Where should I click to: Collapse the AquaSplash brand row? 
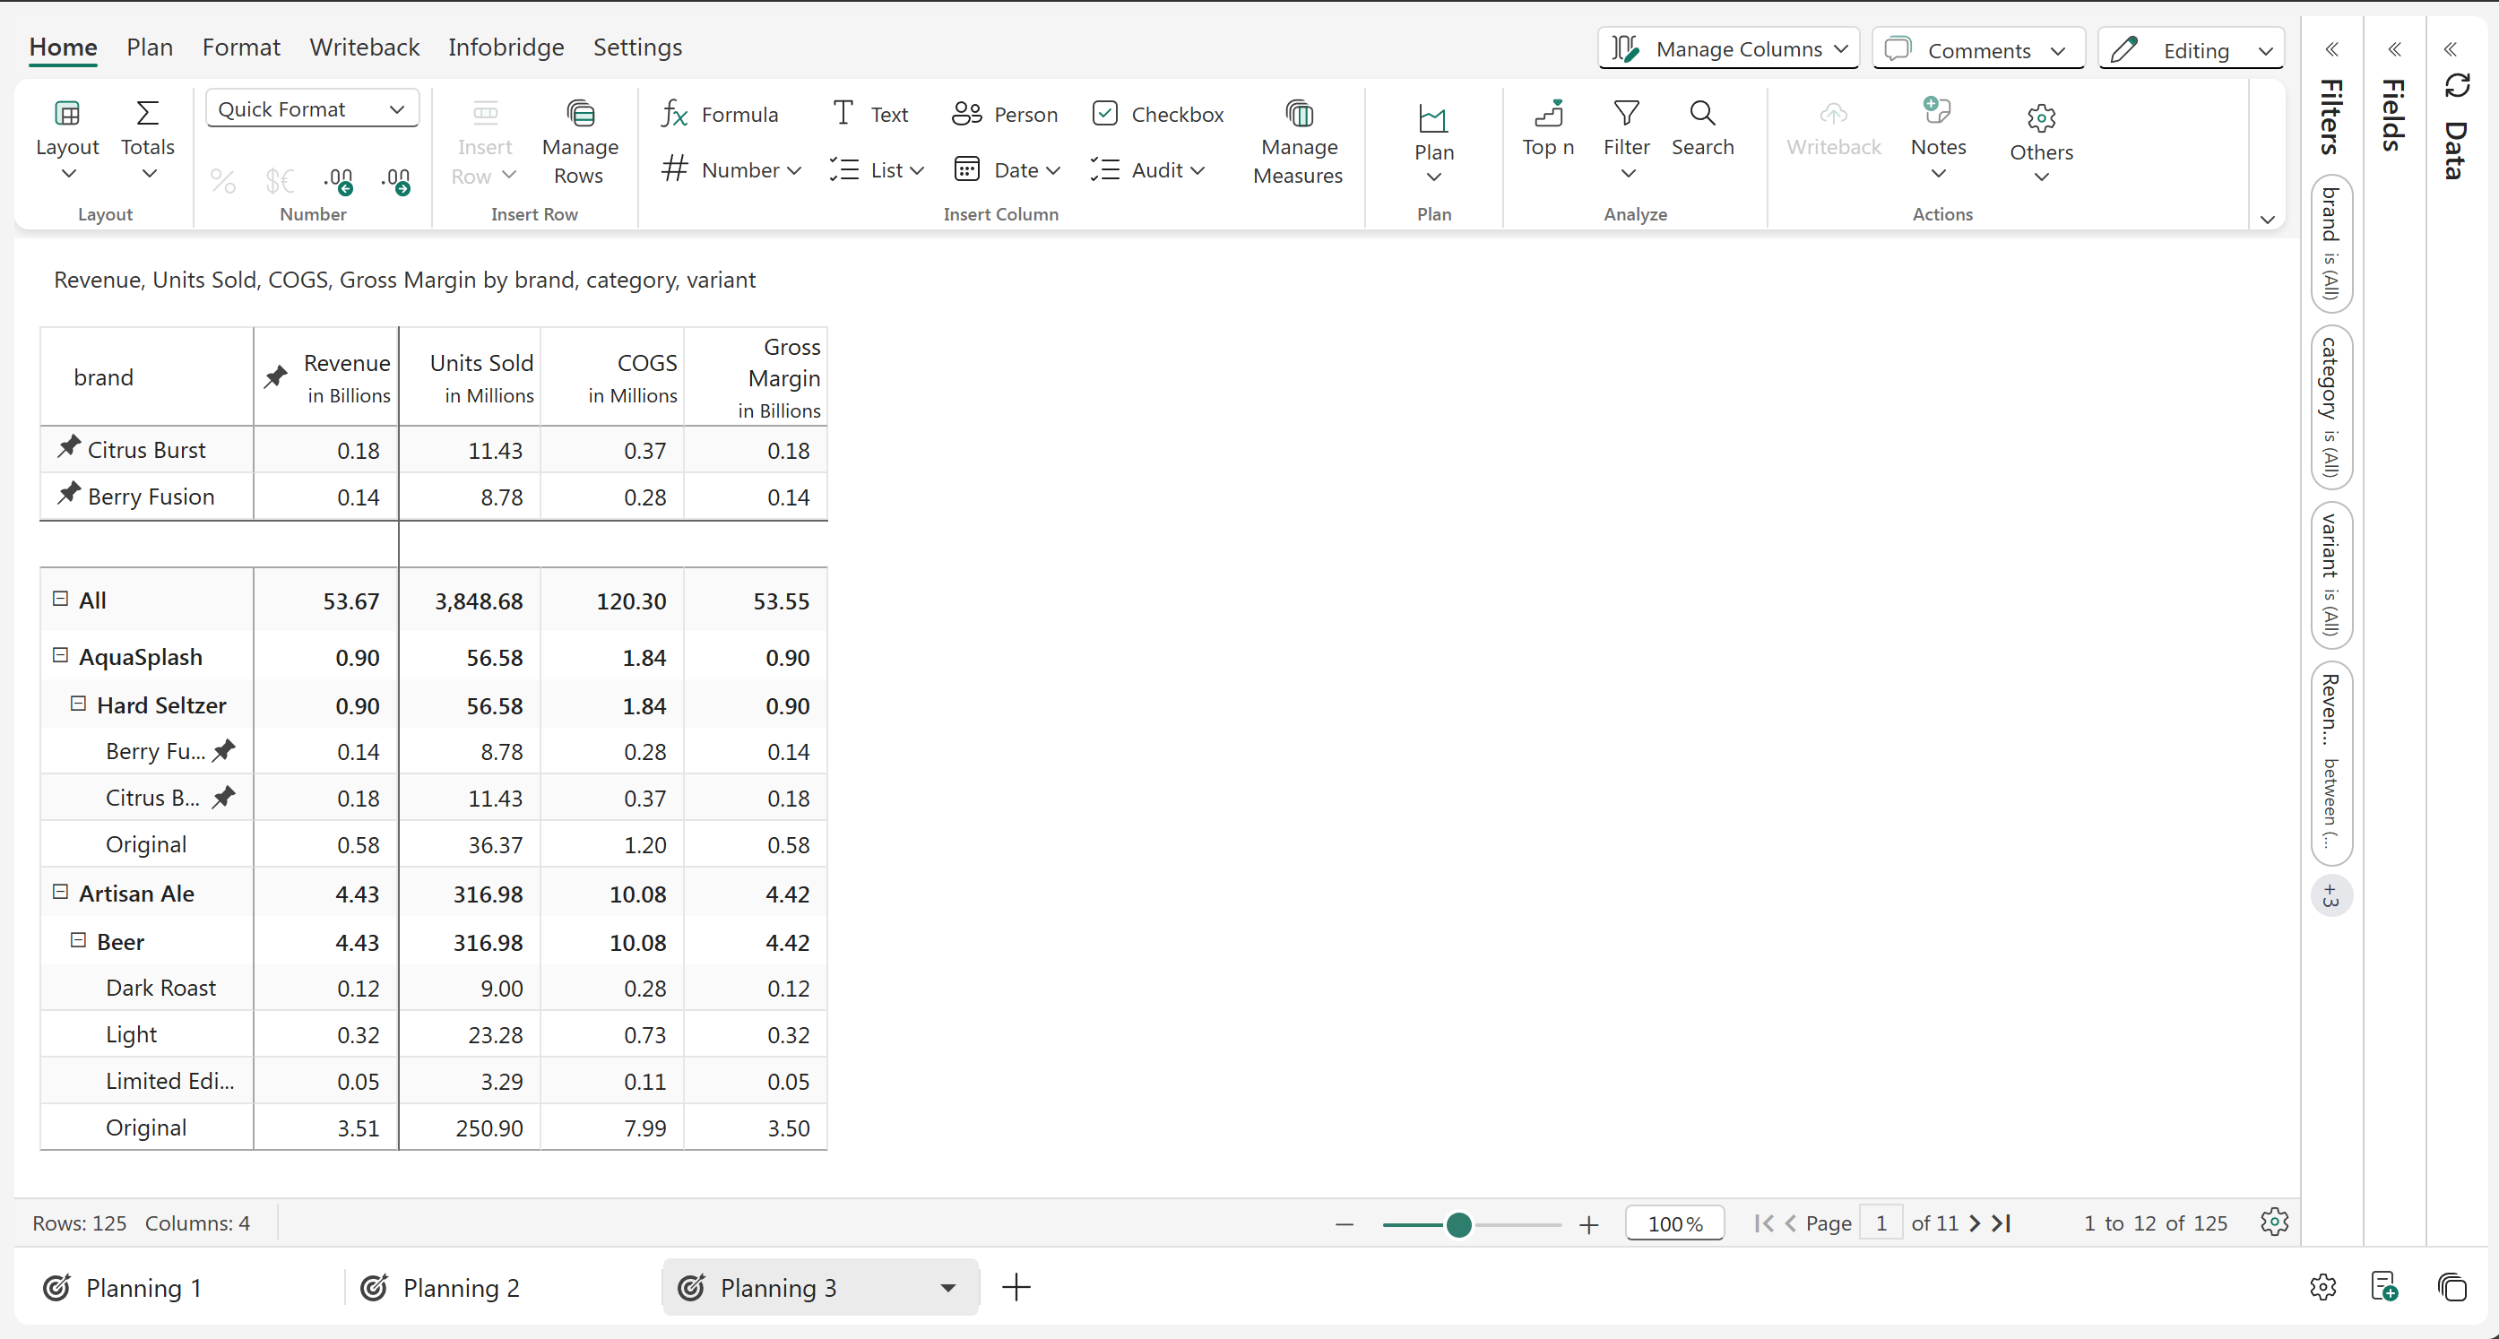click(x=60, y=656)
